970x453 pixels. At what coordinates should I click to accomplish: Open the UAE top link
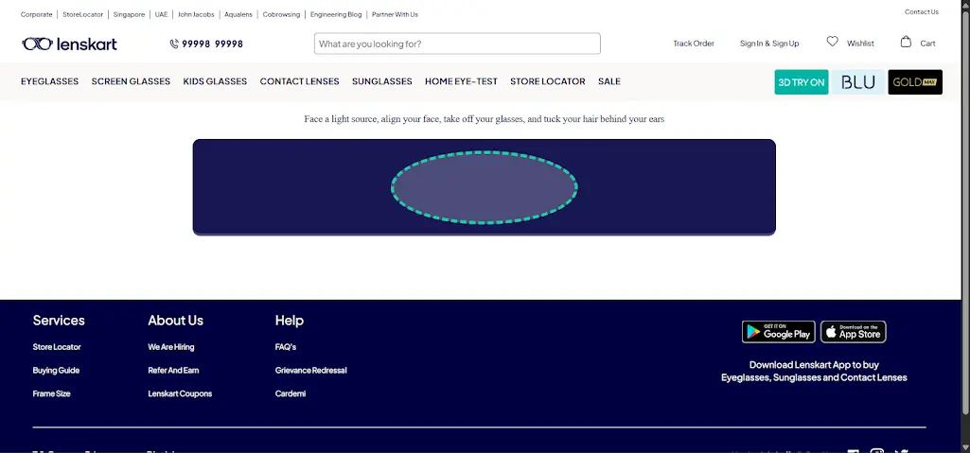tap(161, 14)
